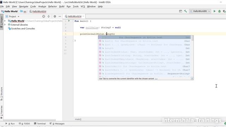Click the main() breadcrumb at editor bottom
This screenshot has height=127, width=226.
78,119
